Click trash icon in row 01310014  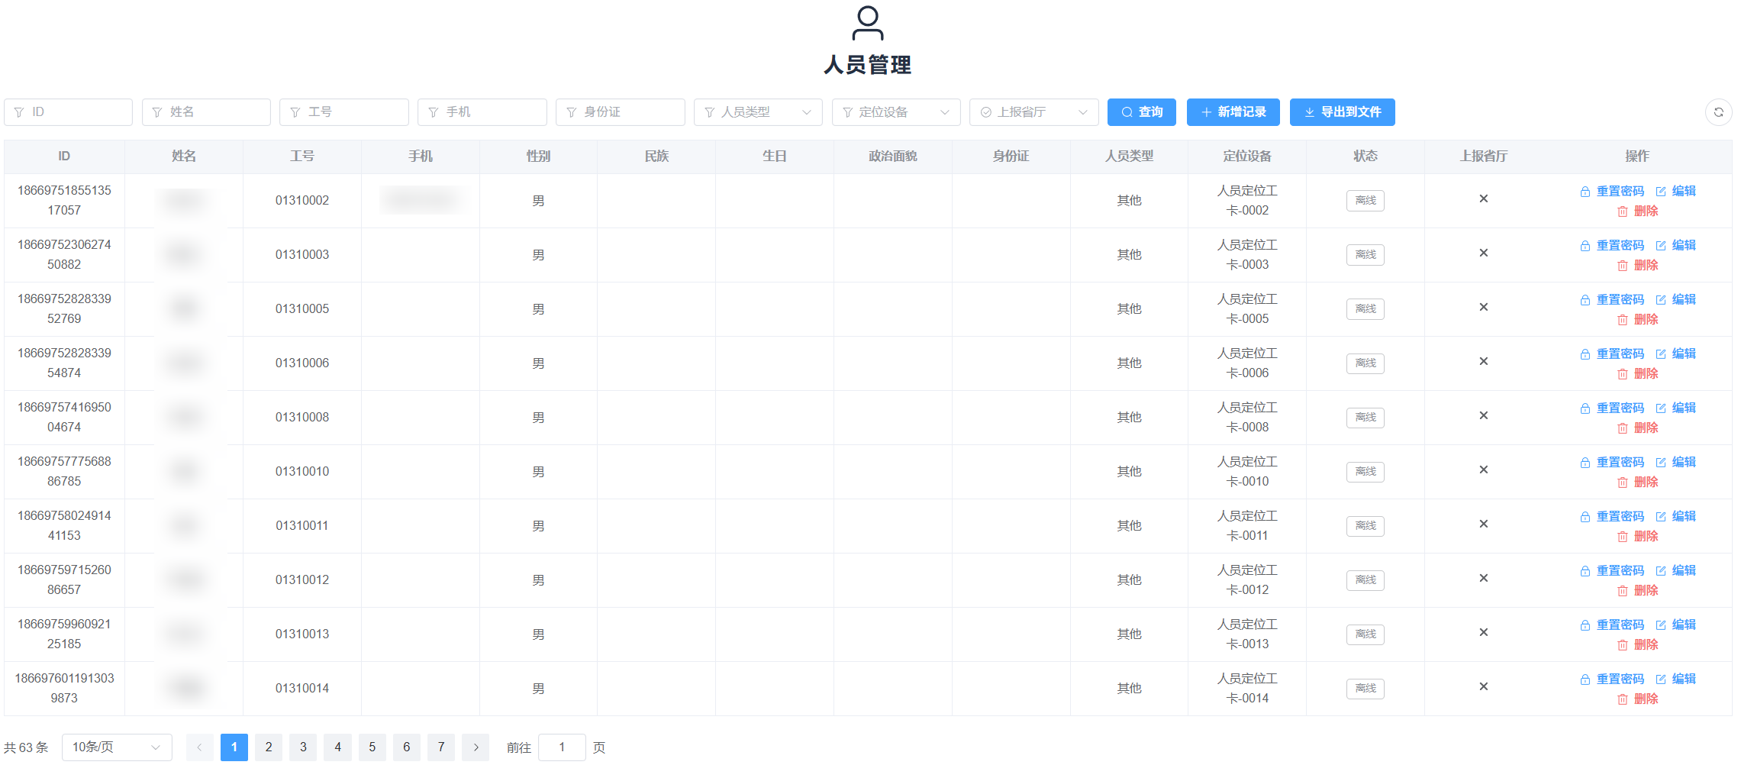1622,699
